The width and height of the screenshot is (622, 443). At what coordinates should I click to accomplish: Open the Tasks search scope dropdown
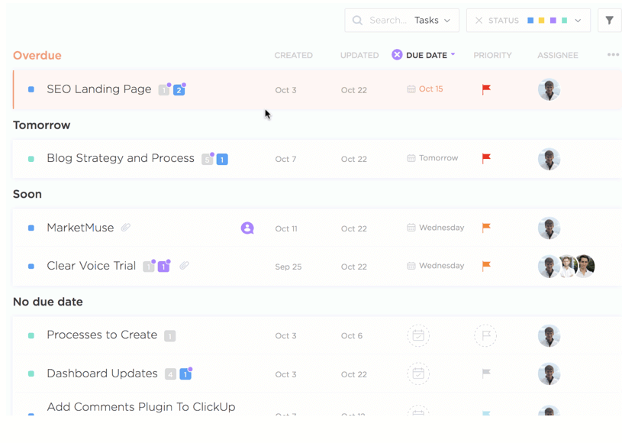tap(432, 21)
